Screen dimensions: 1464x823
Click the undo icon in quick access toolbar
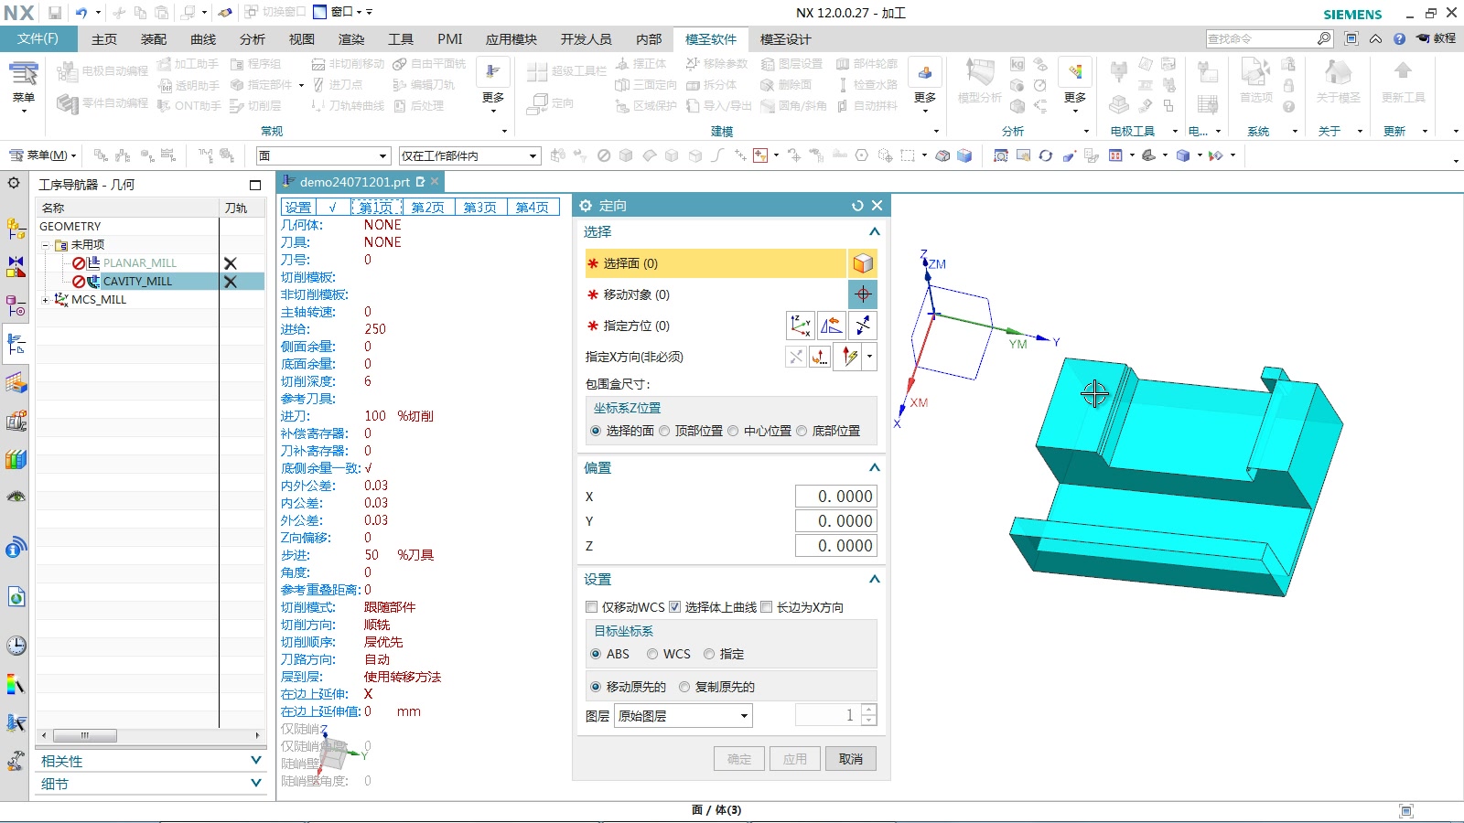tap(81, 13)
